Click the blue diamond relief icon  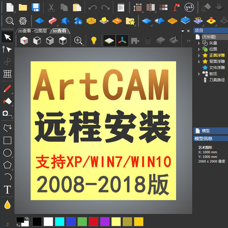click(x=39, y=21)
